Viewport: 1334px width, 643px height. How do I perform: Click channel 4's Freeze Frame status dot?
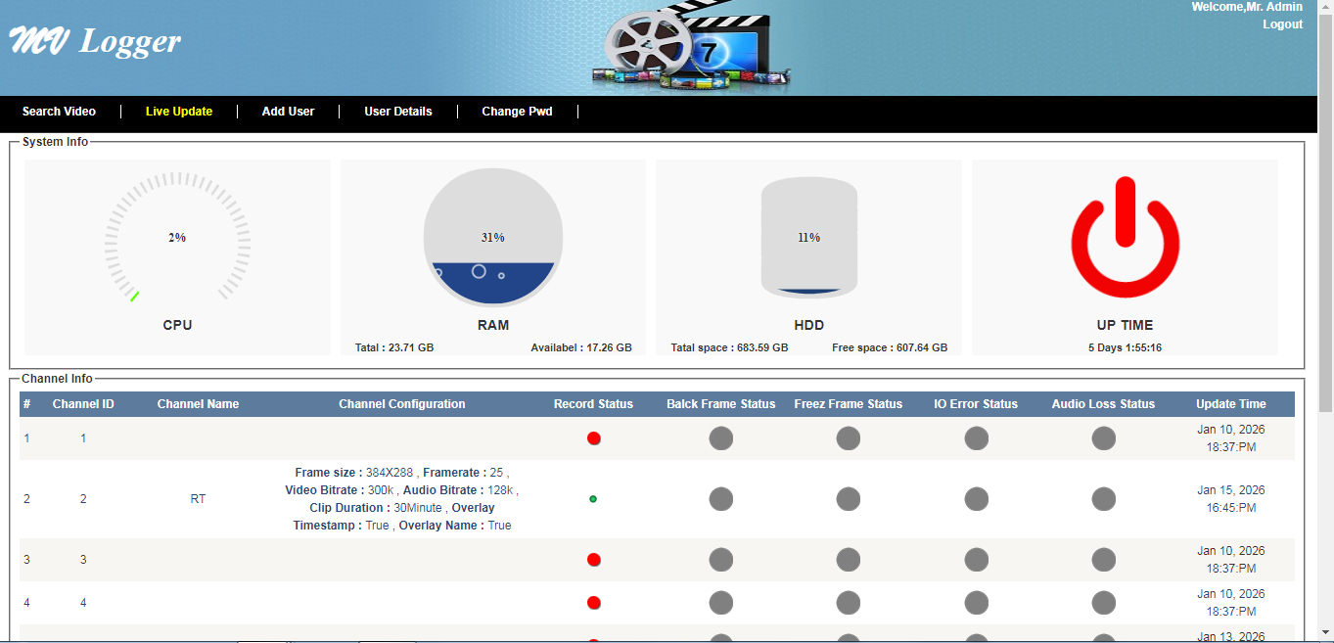848,603
